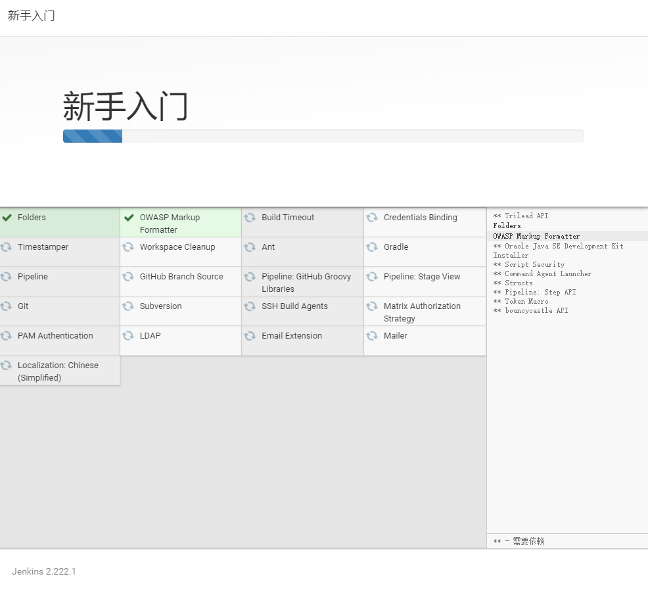The height and width of the screenshot is (591, 648).
Task: Click '** Command Agent Launcher' log entry
Action: tap(542, 273)
